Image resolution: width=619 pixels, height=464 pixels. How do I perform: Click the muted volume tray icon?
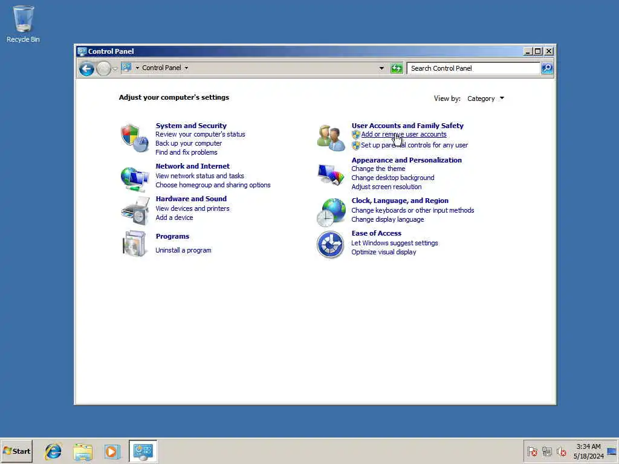click(561, 451)
